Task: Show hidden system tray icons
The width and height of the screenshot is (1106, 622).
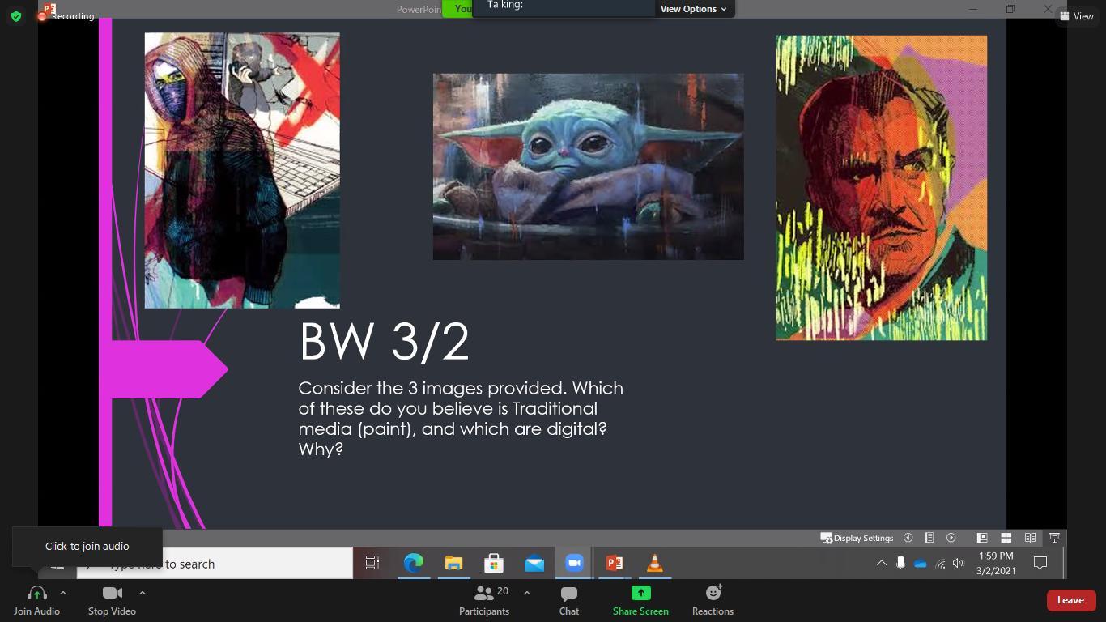Action: 882,564
